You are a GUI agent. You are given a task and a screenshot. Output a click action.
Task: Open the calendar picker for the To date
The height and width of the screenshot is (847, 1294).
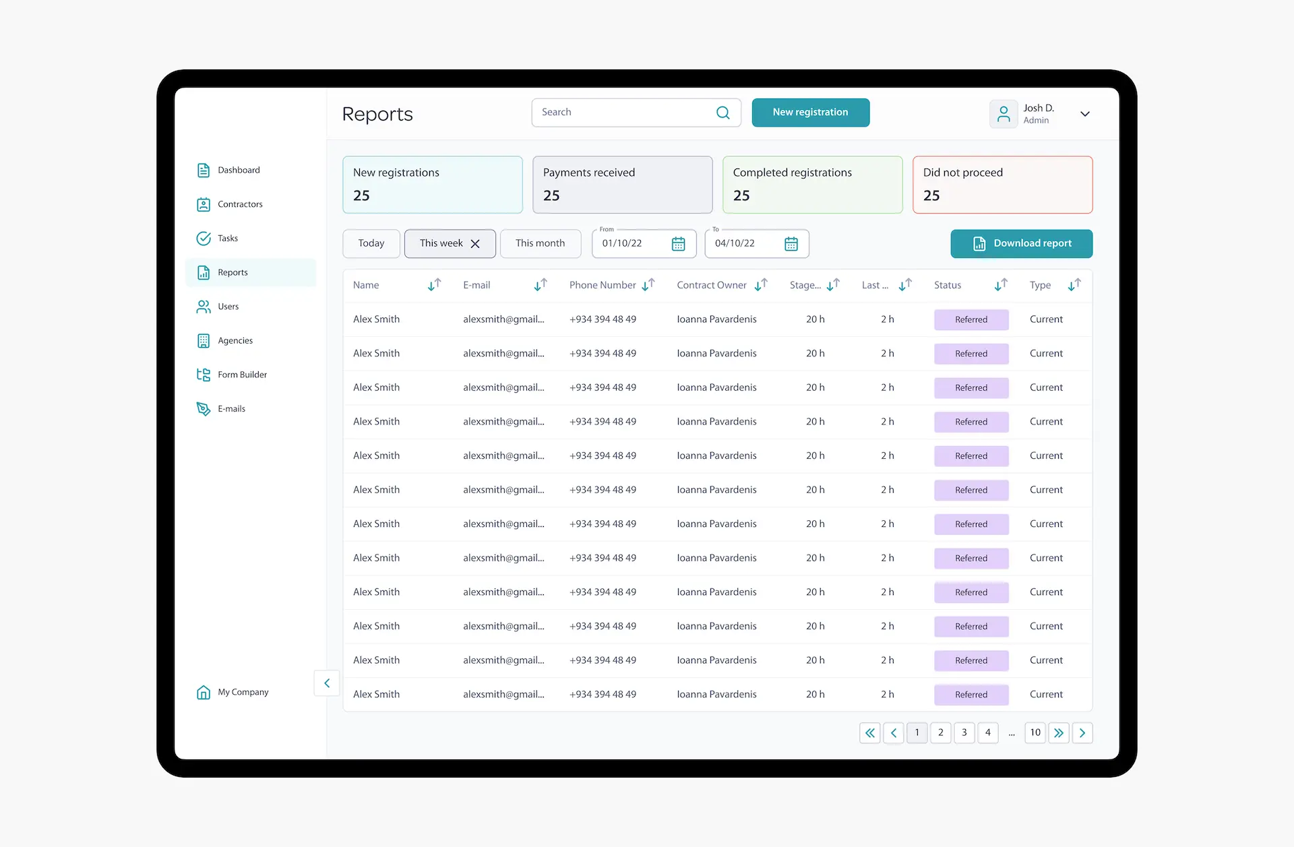[791, 244]
